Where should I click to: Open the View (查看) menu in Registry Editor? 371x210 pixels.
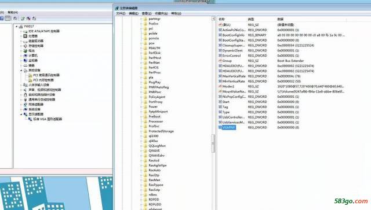click(147, 13)
